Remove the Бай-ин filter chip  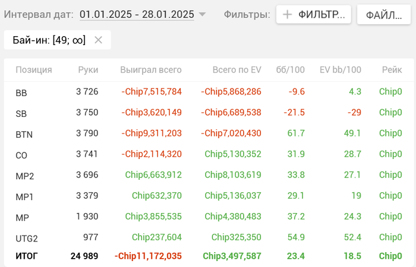pyautogui.click(x=99, y=40)
